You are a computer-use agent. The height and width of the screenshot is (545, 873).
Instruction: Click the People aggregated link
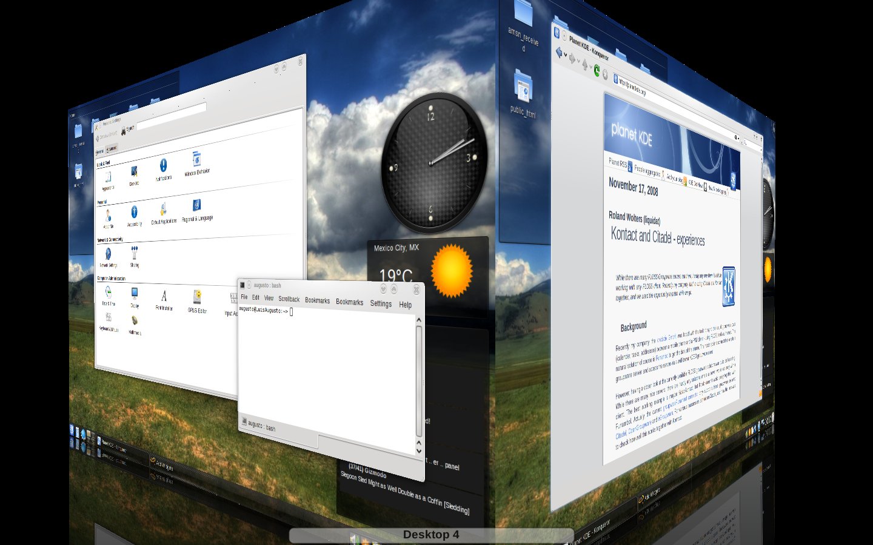click(x=647, y=172)
